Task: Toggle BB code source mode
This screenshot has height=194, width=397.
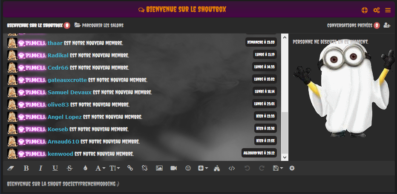Action: click(x=232, y=168)
